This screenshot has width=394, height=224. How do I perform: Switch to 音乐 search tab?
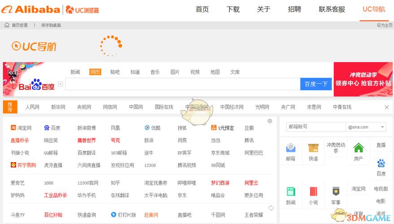[155, 72]
